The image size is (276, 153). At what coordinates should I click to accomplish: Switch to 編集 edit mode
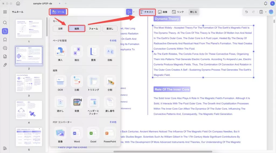(77, 29)
